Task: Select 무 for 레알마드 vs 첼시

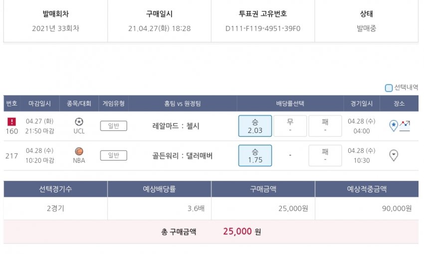Action: click(290, 126)
